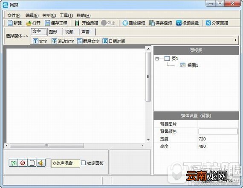Insert 滚动文字 scrolling text item
This screenshot has height=188, width=243.
point(63,41)
